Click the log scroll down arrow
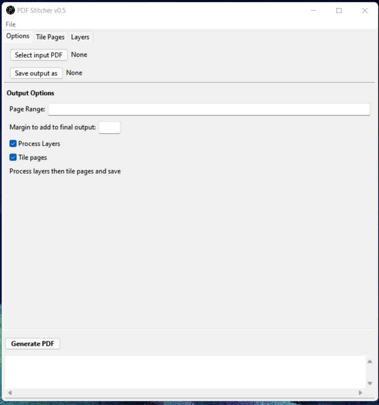Image resolution: width=379 pixels, height=405 pixels. [x=370, y=383]
